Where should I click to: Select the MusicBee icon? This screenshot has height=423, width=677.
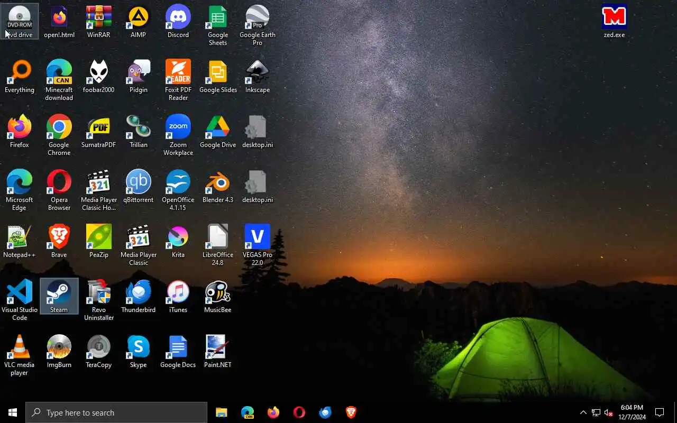[218, 297]
